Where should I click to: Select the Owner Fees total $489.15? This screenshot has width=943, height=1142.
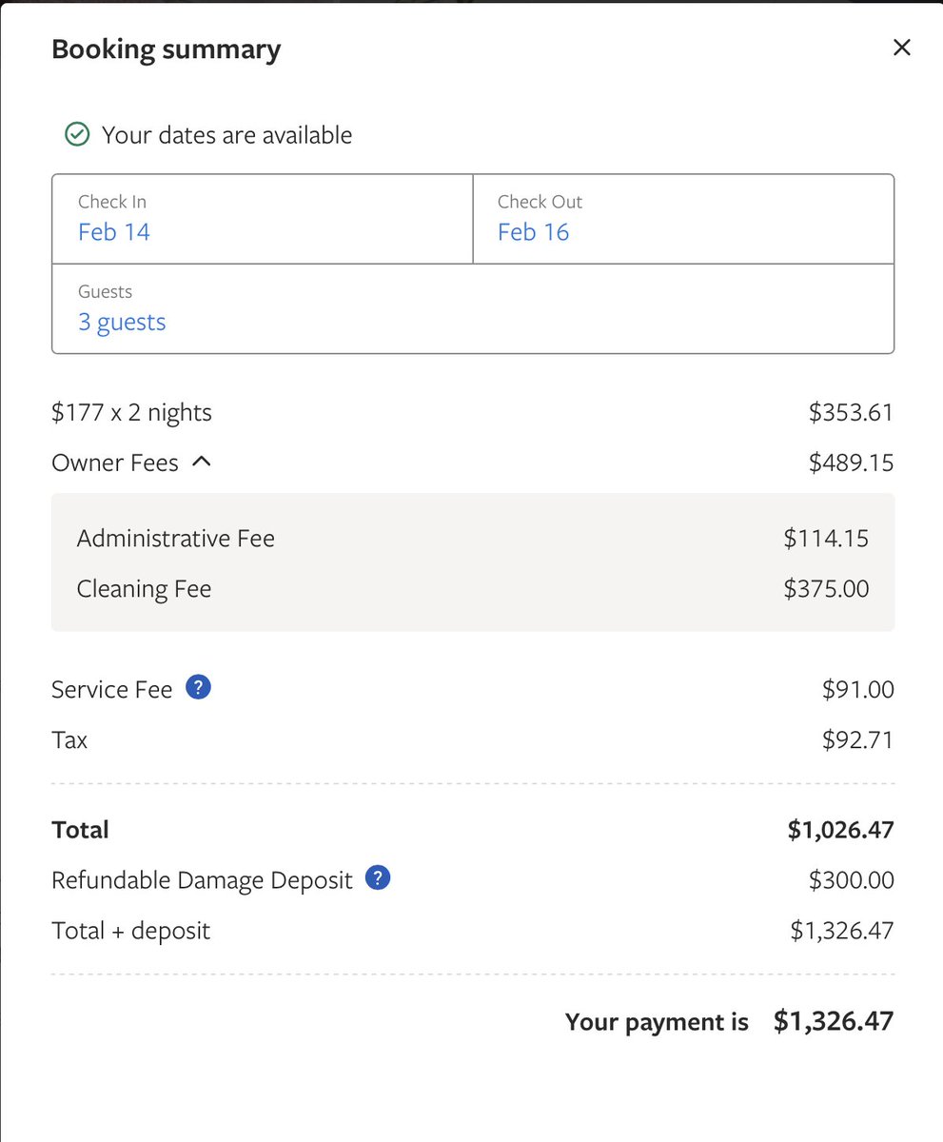click(x=851, y=463)
